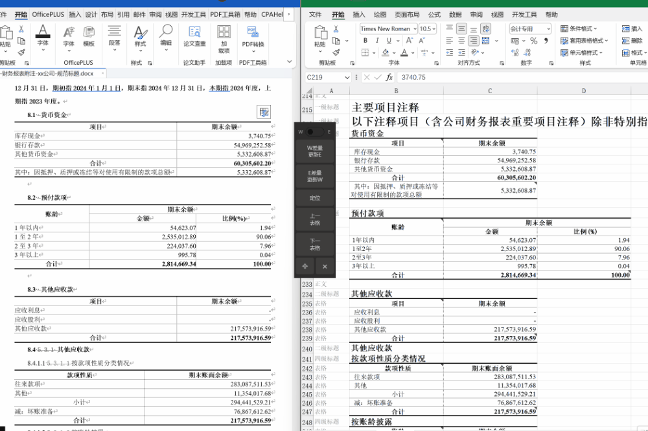This screenshot has width=648, height=431.
Task: Open 条件格式 conditional formatting dropdown
Action: pos(579,28)
